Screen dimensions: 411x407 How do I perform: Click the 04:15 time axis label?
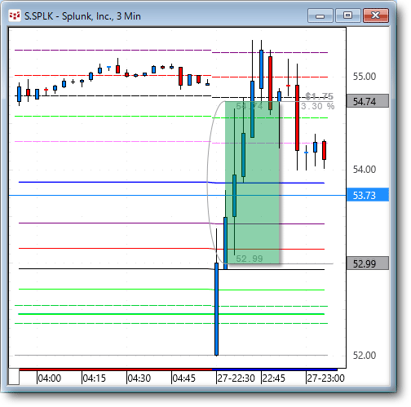tap(94, 378)
